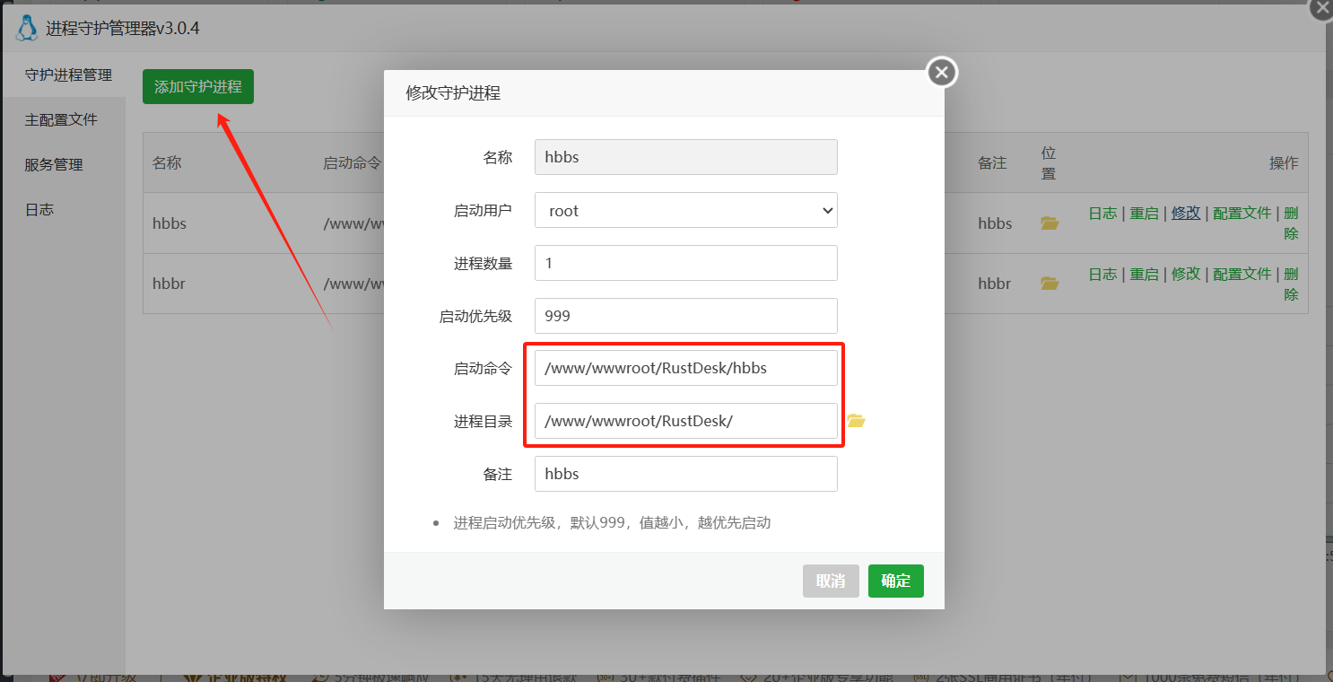Click the 备注 input field
The height and width of the screenshot is (682, 1333).
pyautogui.click(x=685, y=474)
